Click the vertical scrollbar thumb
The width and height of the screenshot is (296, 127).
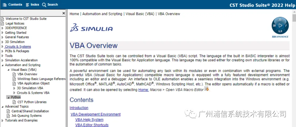(x=294, y=18)
